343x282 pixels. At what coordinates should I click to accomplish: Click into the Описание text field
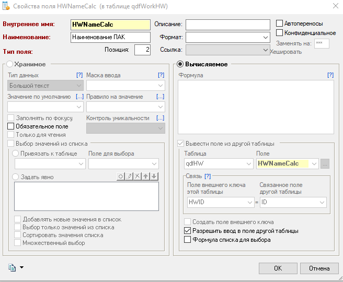click(x=227, y=25)
